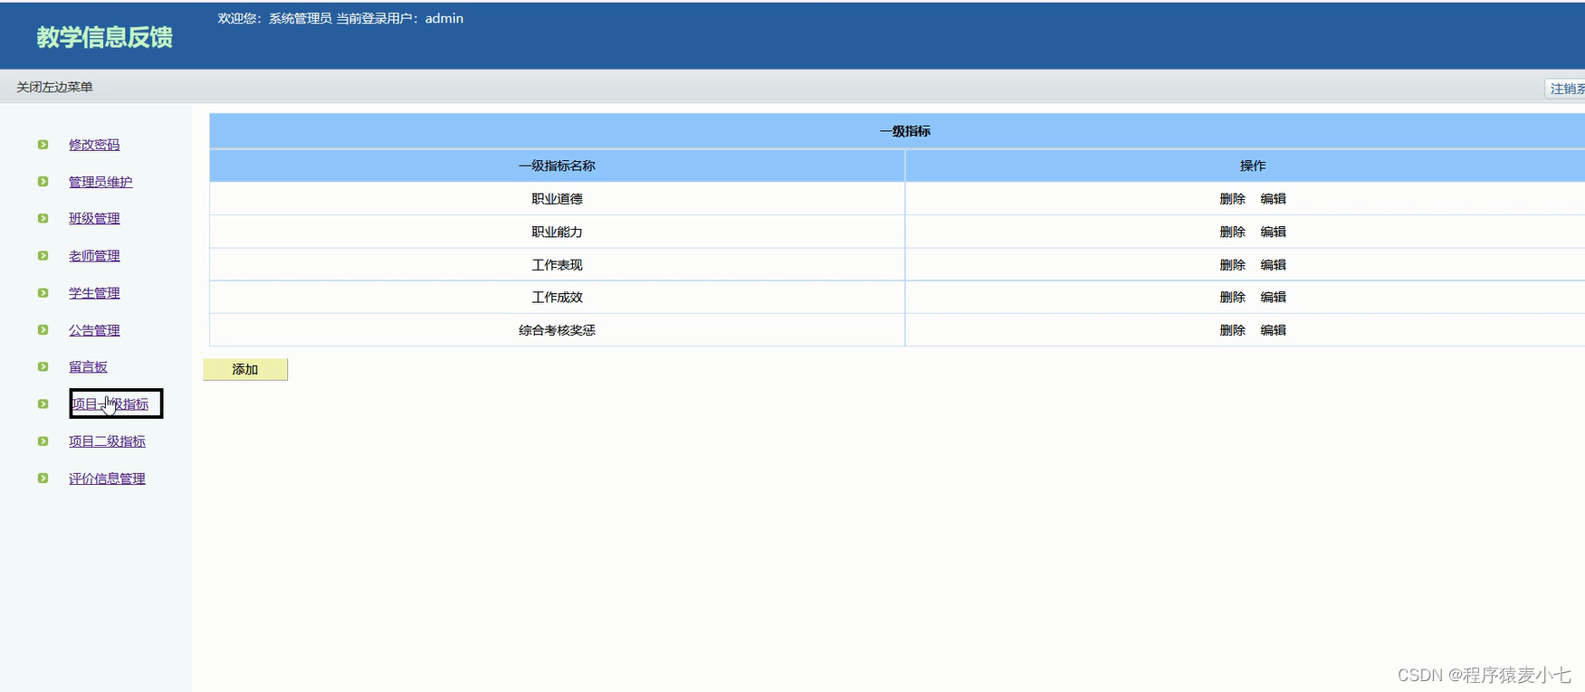Delete the 工作表现 indicator
Viewport: 1585px width, 692px height.
(1232, 265)
